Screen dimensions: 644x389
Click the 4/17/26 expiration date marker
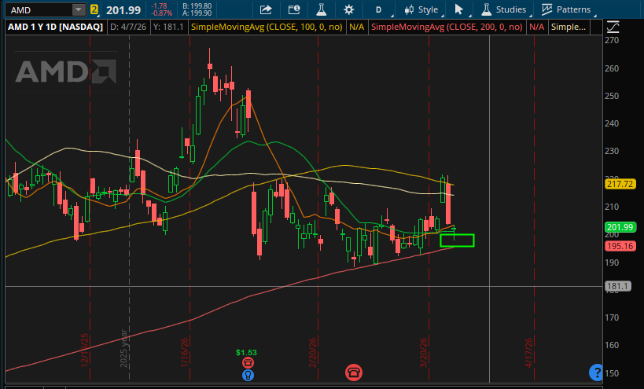pyautogui.click(x=528, y=353)
